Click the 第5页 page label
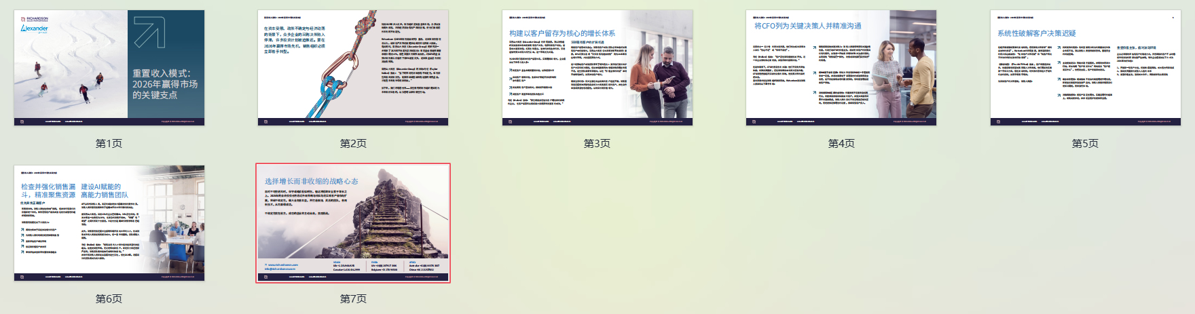Viewport: 1195px width, 314px height. point(1085,144)
